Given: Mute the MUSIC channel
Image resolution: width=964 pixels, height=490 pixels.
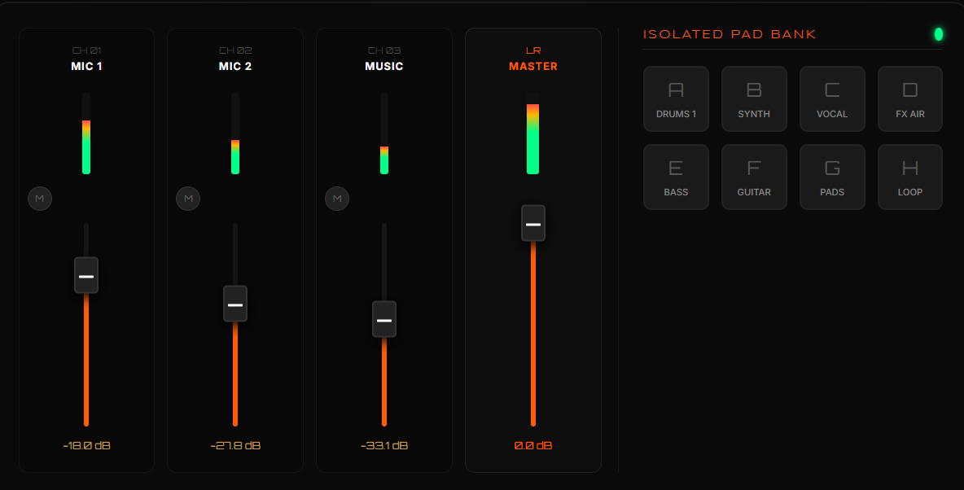Looking at the screenshot, I should [337, 199].
